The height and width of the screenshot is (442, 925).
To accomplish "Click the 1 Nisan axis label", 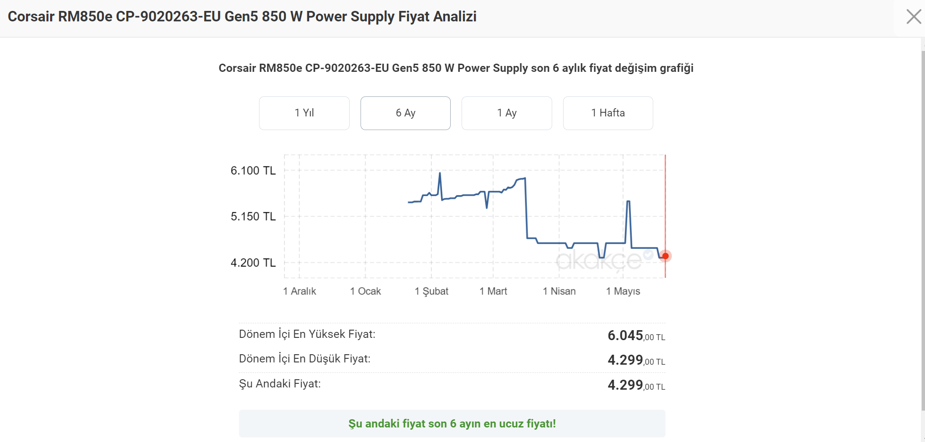I will click(x=559, y=291).
